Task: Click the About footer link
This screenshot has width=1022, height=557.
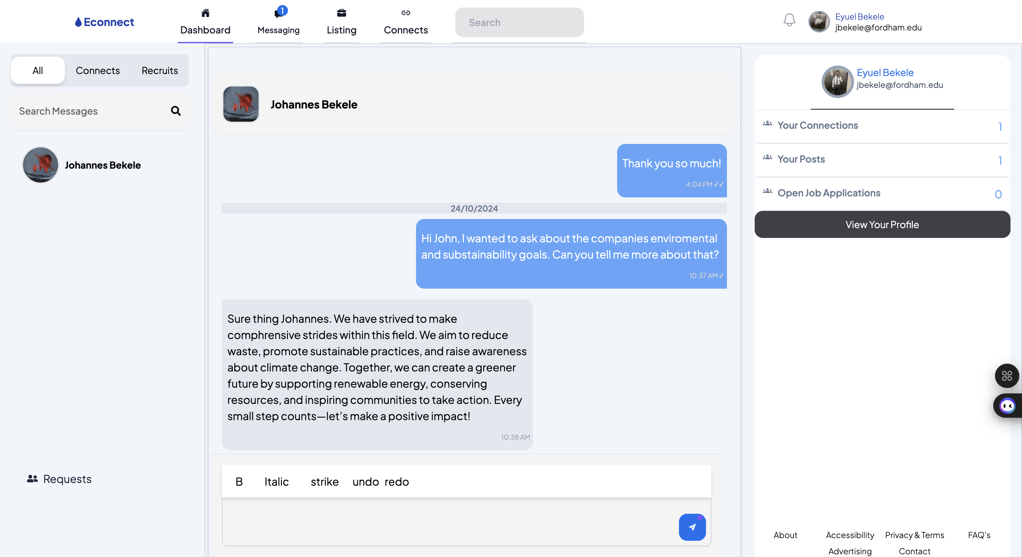Action: coord(785,535)
